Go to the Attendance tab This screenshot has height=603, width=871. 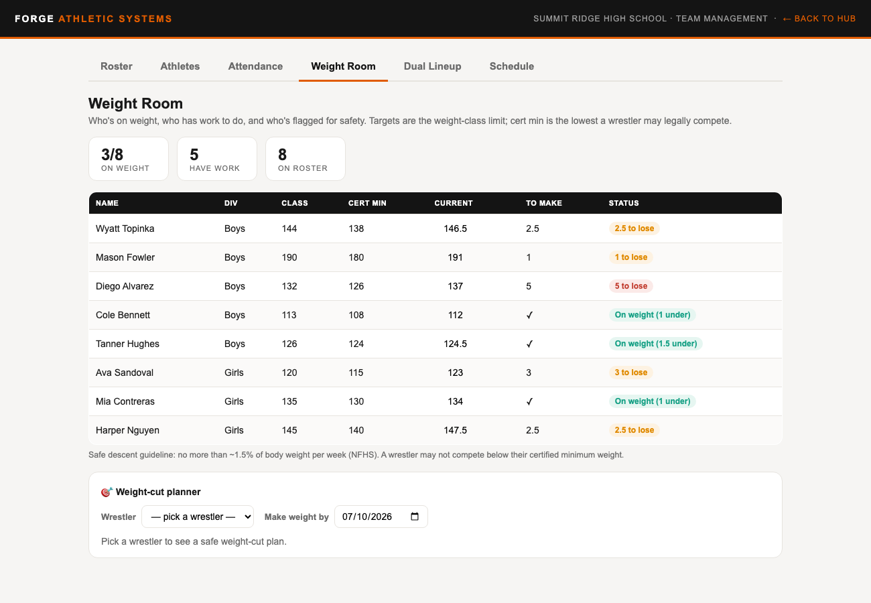pos(255,66)
